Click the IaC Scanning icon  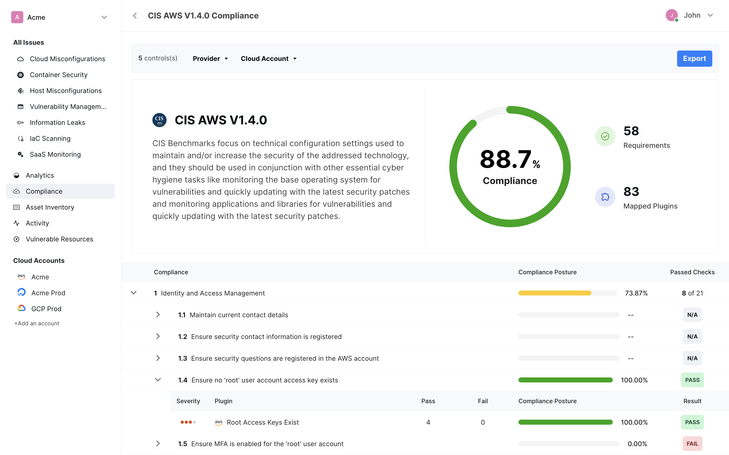[20, 138]
